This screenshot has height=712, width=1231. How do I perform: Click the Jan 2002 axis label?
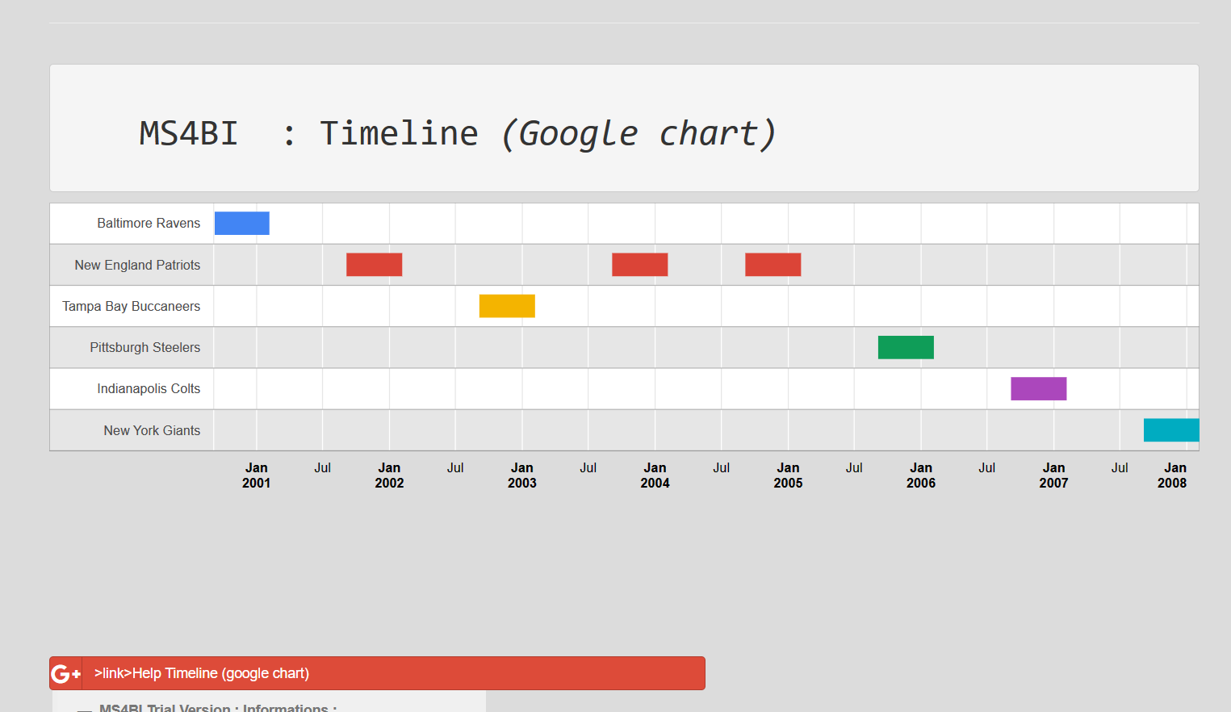pyautogui.click(x=389, y=475)
